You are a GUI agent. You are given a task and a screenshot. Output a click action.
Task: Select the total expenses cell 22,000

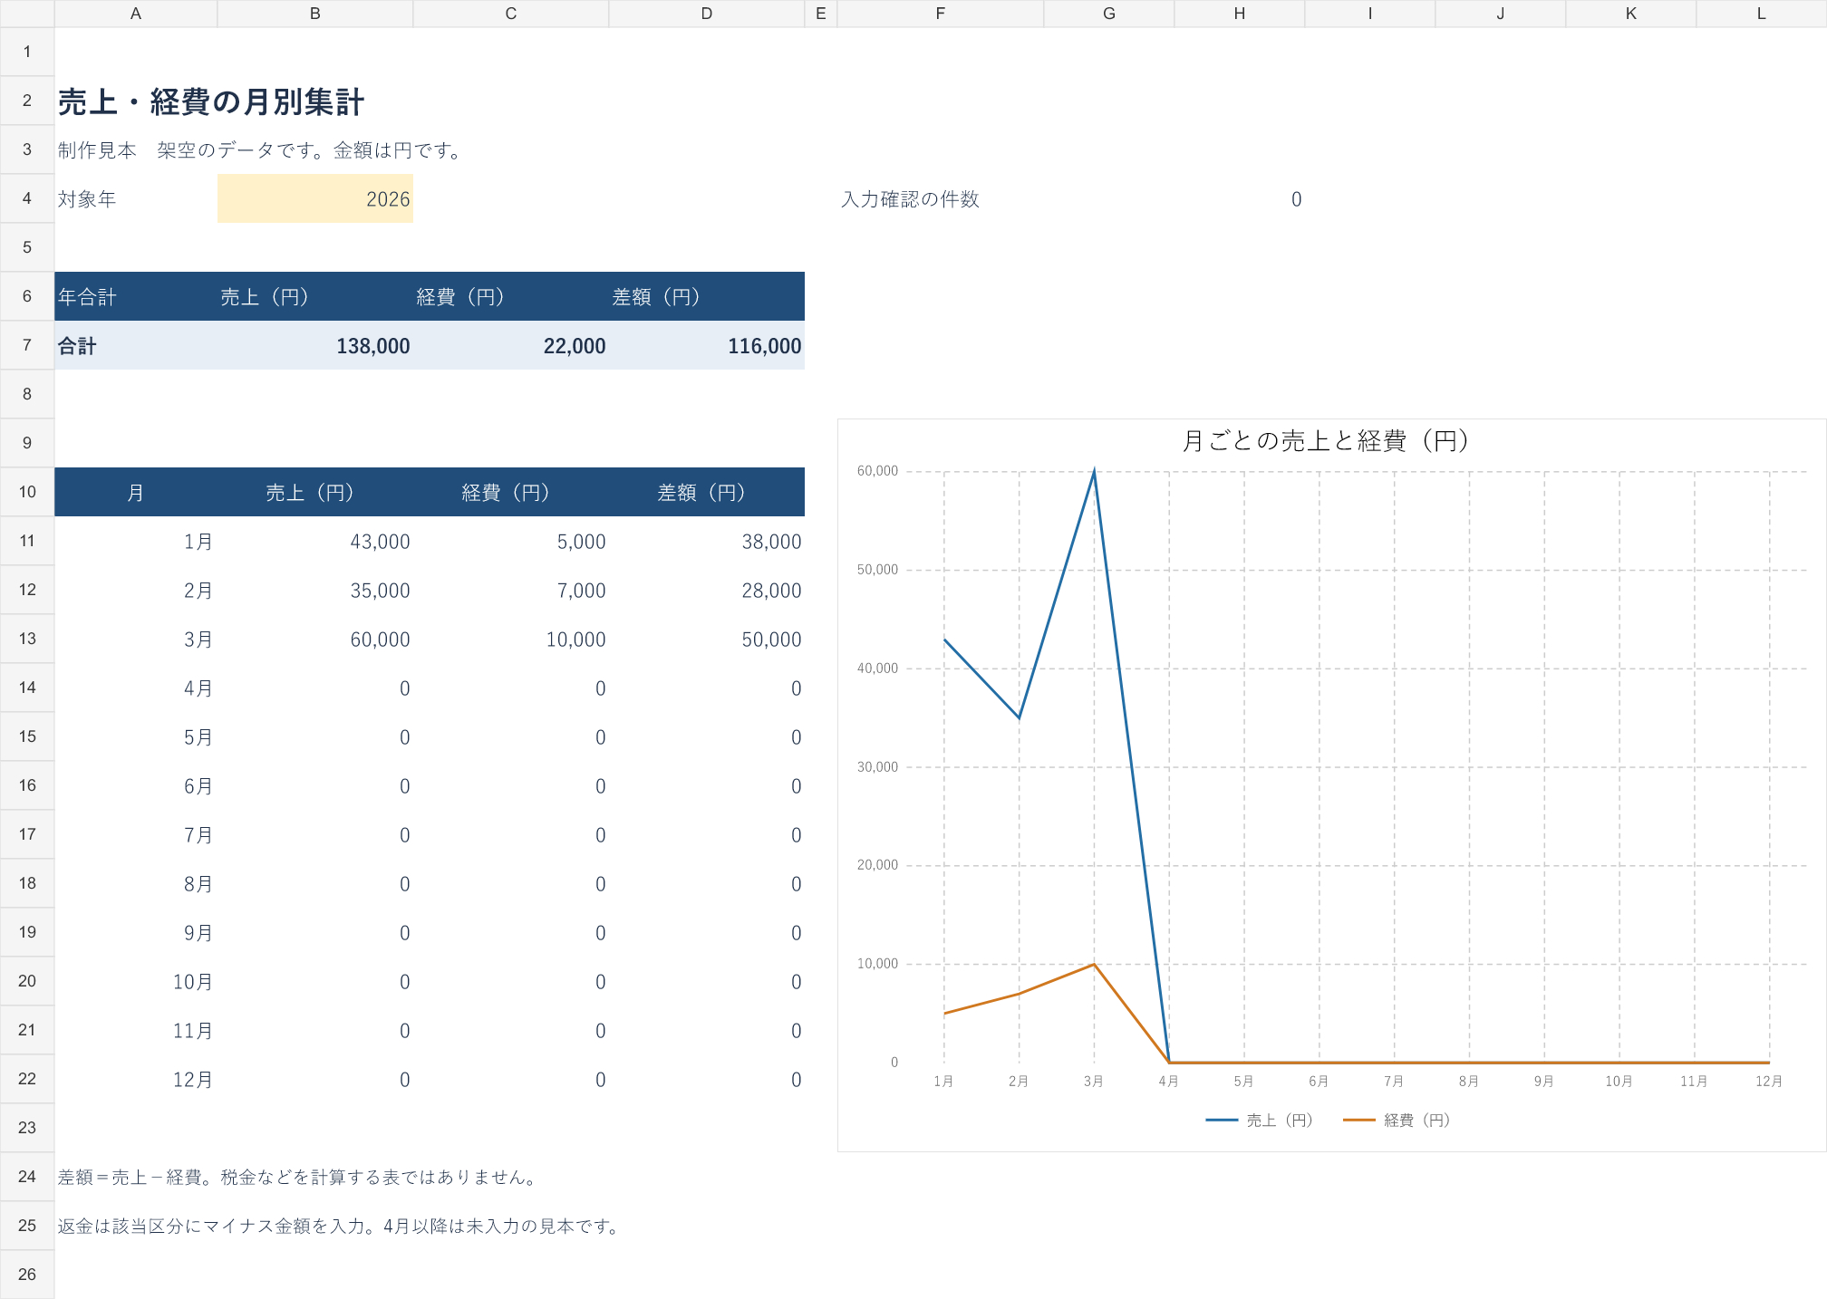tap(510, 345)
